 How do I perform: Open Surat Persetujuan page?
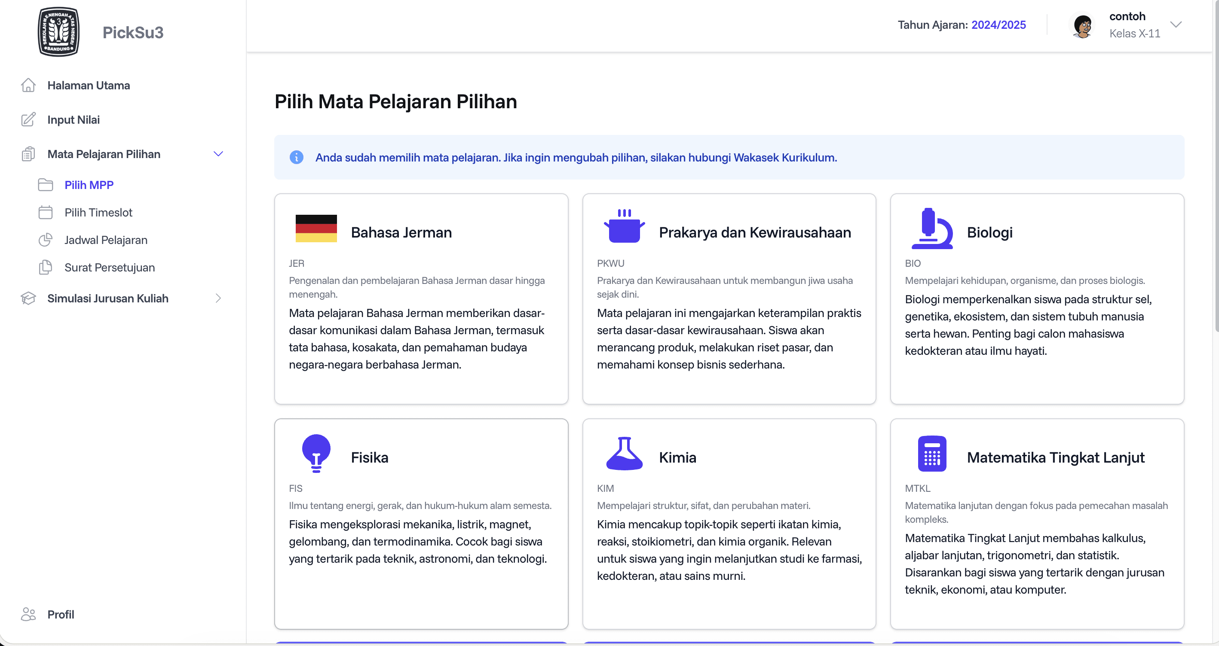coord(110,268)
